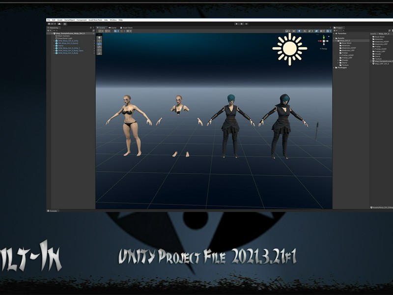This screenshot has width=393, height=295.
Task: Open the Hierarchy plus create dropdown
Action: coord(49,30)
